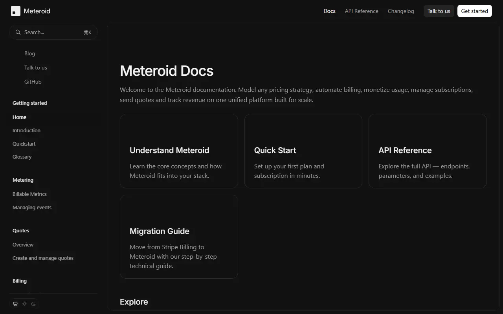
Task: Click the Meteroid brand name
Action: coord(37,11)
